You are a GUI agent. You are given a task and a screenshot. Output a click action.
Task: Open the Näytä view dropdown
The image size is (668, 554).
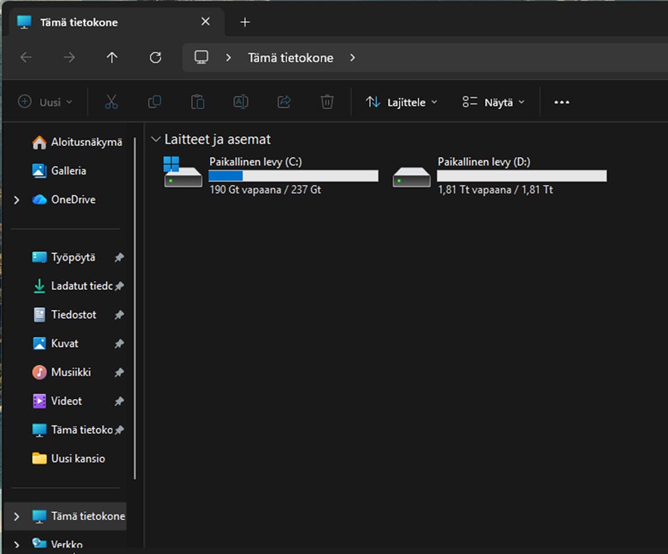pyautogui.click(x=493, y=102)
